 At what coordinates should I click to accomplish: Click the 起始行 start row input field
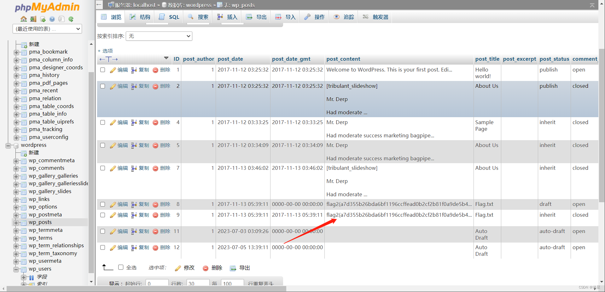tap(157, 283)
